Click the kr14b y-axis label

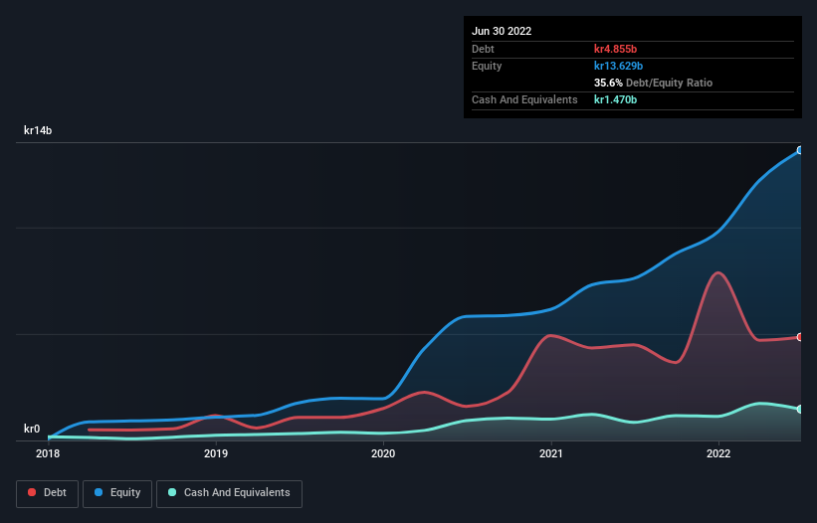click(38, 130)
